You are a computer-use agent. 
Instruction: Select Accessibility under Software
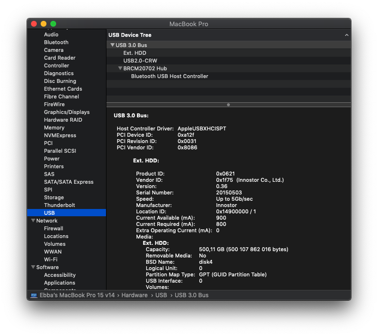pos(60,275)
